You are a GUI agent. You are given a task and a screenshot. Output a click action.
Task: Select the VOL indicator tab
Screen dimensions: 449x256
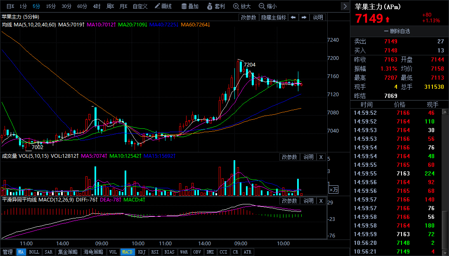click(113, 252)
